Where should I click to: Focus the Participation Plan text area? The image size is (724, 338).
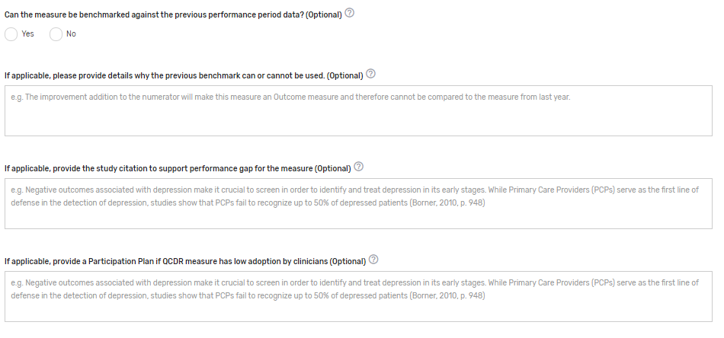pos(358,308)
